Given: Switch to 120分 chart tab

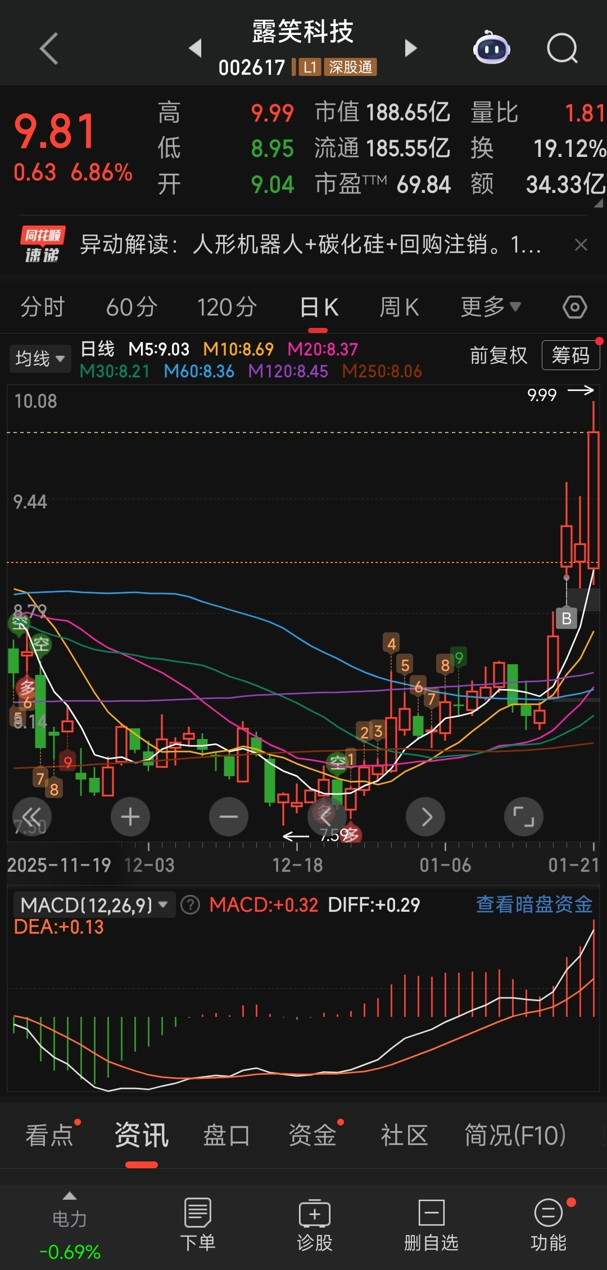Looking at the screenshot, I should (227, 307).
